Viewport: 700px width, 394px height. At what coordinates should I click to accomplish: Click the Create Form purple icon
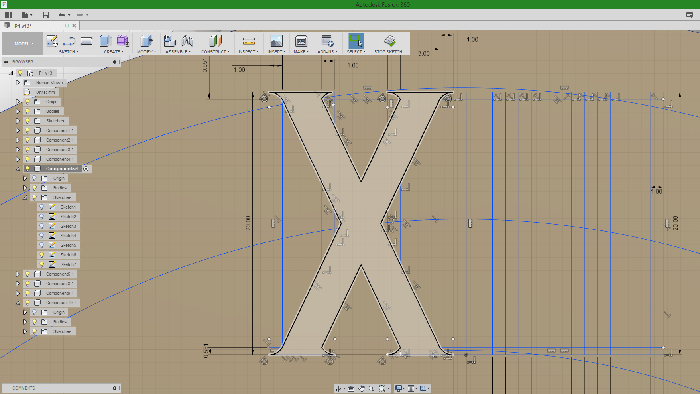tap(123, 41)
